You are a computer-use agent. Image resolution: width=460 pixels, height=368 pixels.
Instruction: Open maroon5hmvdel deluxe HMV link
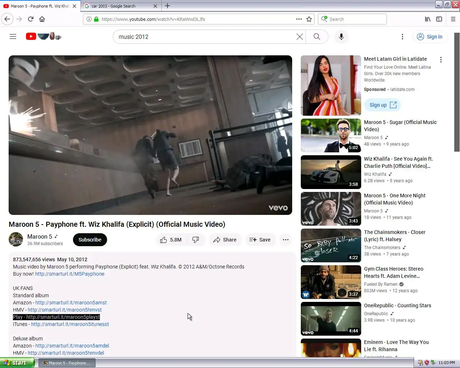point(66,353)
